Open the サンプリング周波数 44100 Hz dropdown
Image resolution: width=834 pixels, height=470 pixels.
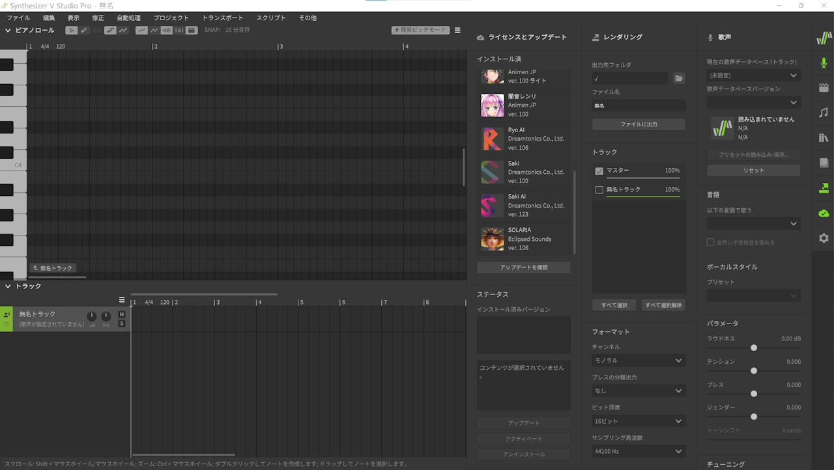coord(639,451)
